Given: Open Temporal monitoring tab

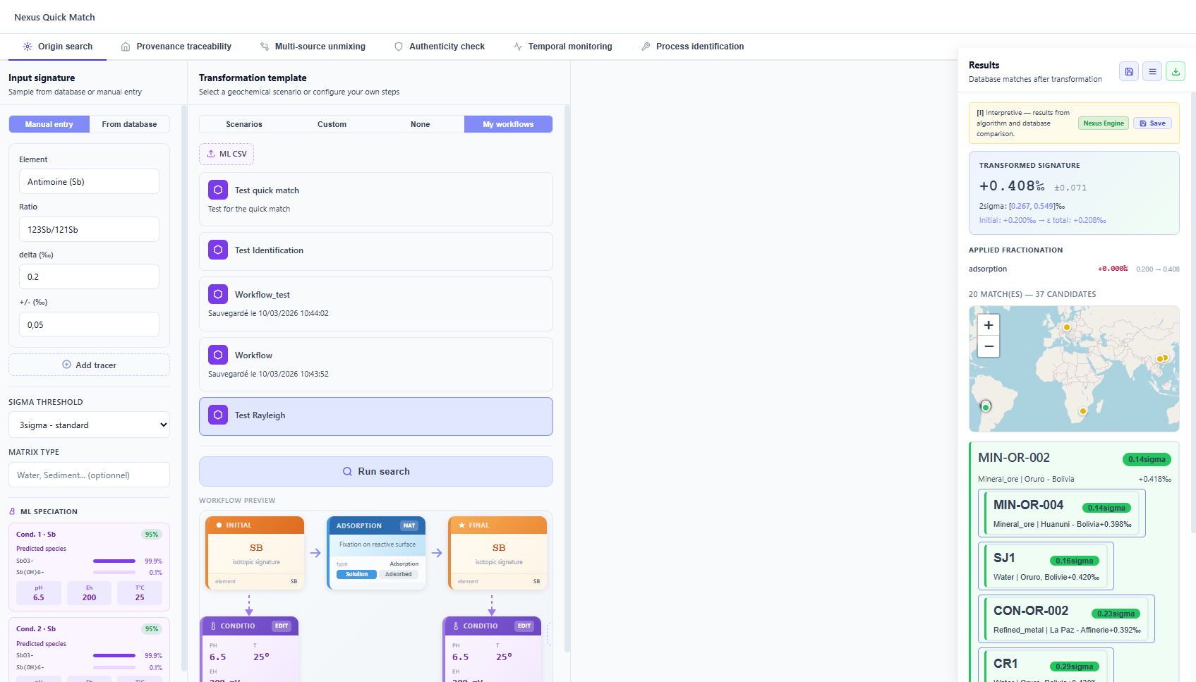Looking at the screenshot, I should (x=562, y=47).
